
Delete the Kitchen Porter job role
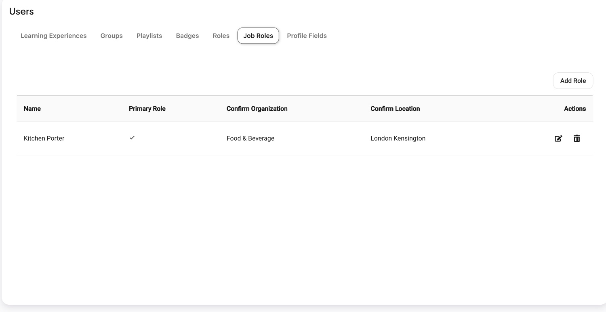577,139
